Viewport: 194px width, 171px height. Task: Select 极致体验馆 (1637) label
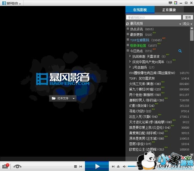(x=143, y=46)
